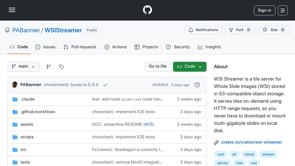The height and width of the screenshot is (166, 295).
Task: Open the 'DOC: streamline README' commit message
Action: click(x=117, y=124)
